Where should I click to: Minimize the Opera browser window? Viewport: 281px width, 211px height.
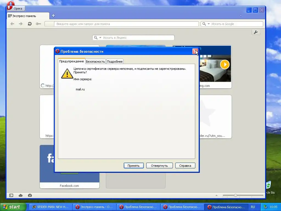tap(249, 10)
